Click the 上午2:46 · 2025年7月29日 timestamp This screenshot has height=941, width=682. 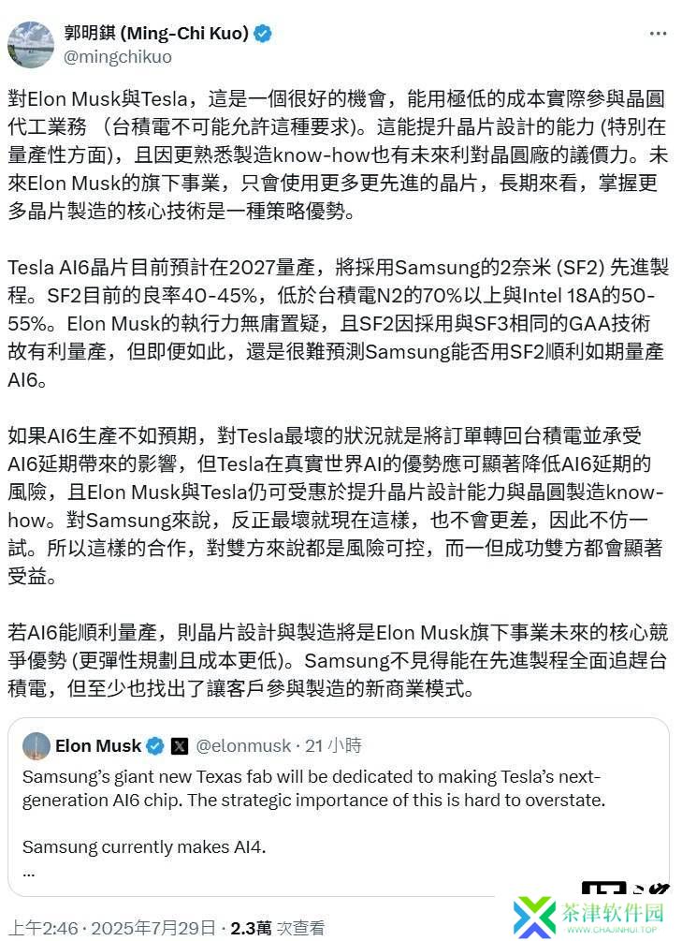tap(112, 928)
